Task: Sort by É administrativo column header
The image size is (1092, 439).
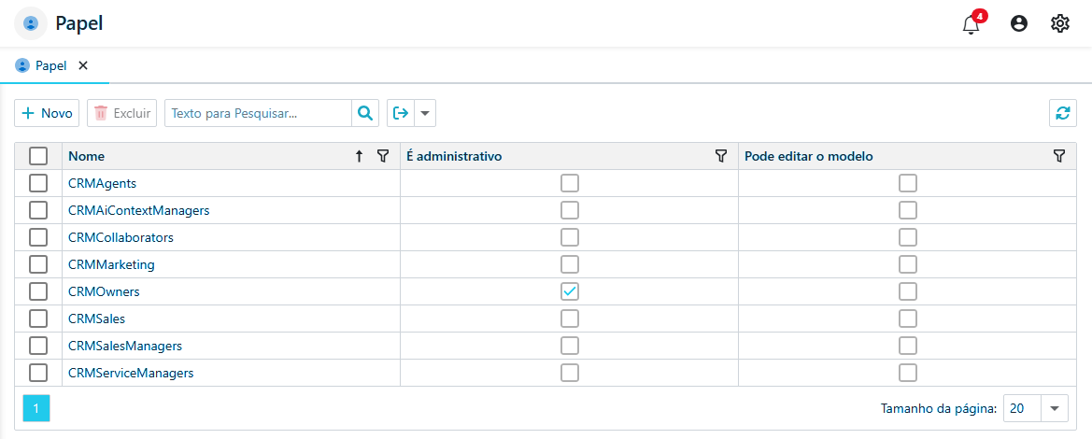Action: click(454, 156)
